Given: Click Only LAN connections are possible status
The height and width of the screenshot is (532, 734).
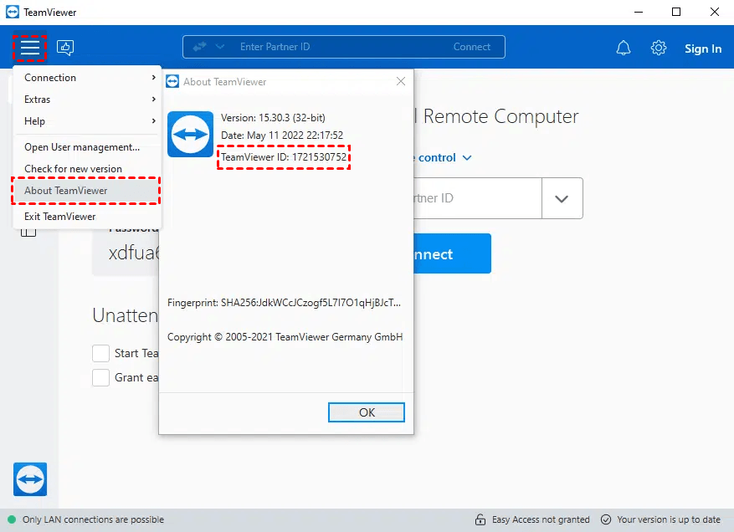Looking at the screenshot, I should (x=93, y=519).
